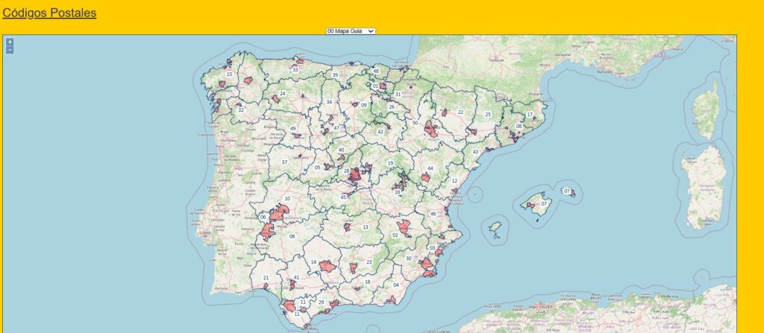Select province label 48 on the map

tap(376, 71)
